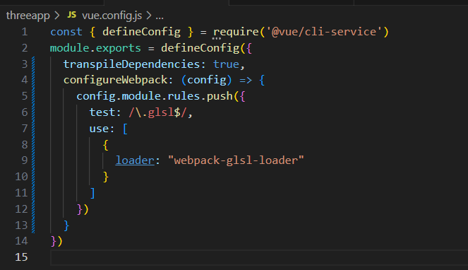Click the configureWebpack property
The height and width of the screenshot is (270, 468).
pos(116,80)
